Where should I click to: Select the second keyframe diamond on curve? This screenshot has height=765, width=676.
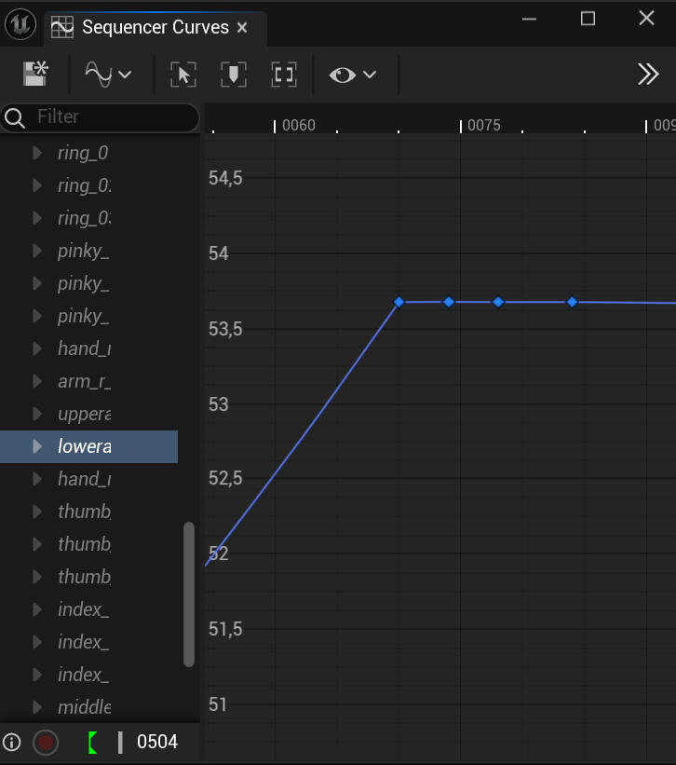[x=449, y=302]
